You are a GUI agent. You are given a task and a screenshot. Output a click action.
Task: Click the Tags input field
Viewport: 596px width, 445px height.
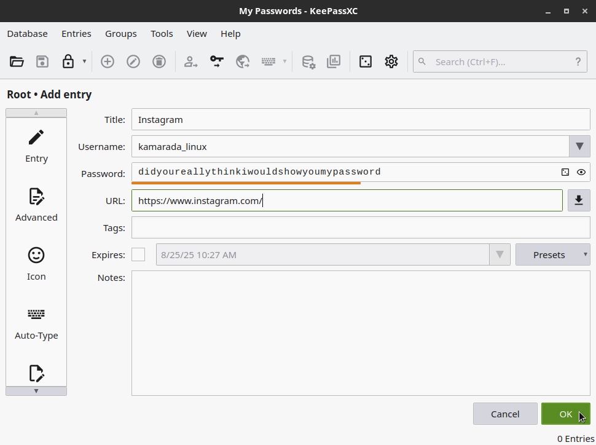click(x=361, y=227)
